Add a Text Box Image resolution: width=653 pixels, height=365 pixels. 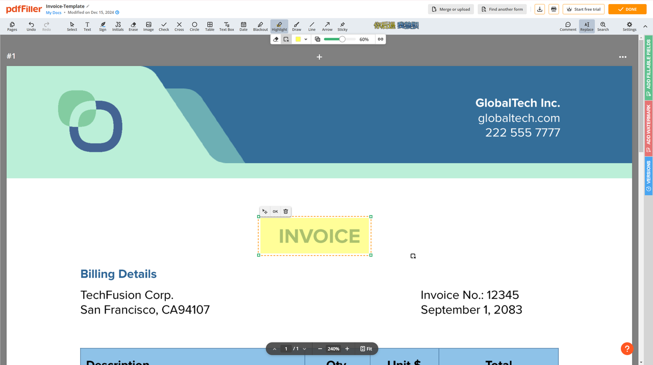pyautogui.click(x=227, y=27)
